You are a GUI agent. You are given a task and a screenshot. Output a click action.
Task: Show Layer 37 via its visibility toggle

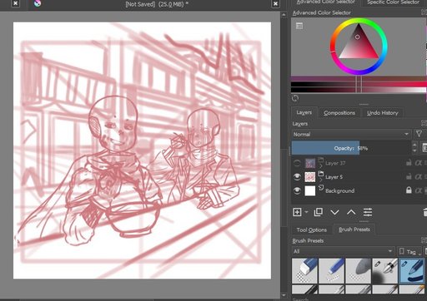point(297,163)
